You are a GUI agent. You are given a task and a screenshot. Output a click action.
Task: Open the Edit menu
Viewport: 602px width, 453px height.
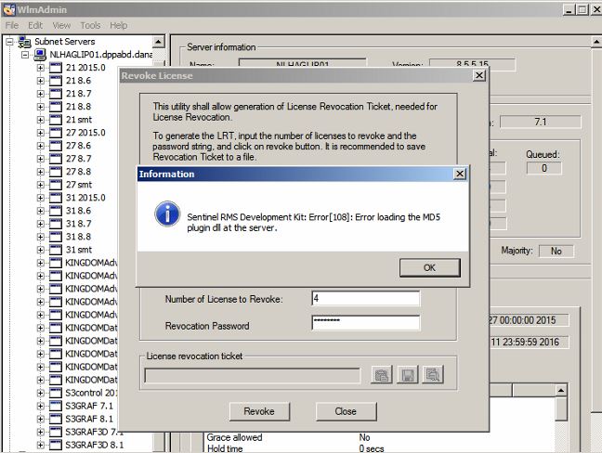(x=35, y=25)
